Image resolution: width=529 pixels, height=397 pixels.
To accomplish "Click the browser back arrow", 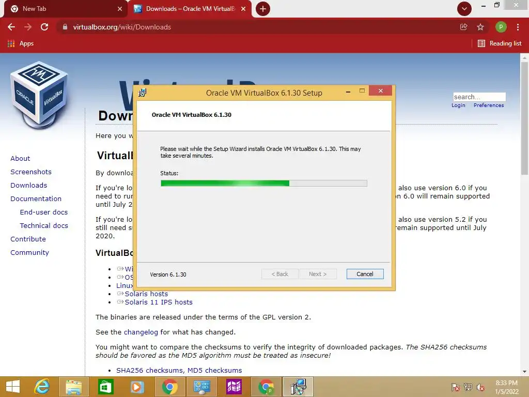I will [11, 27].
